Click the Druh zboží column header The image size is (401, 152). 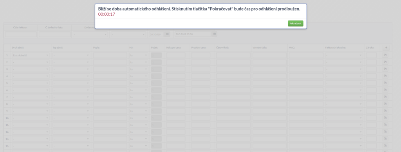(18, 47)
